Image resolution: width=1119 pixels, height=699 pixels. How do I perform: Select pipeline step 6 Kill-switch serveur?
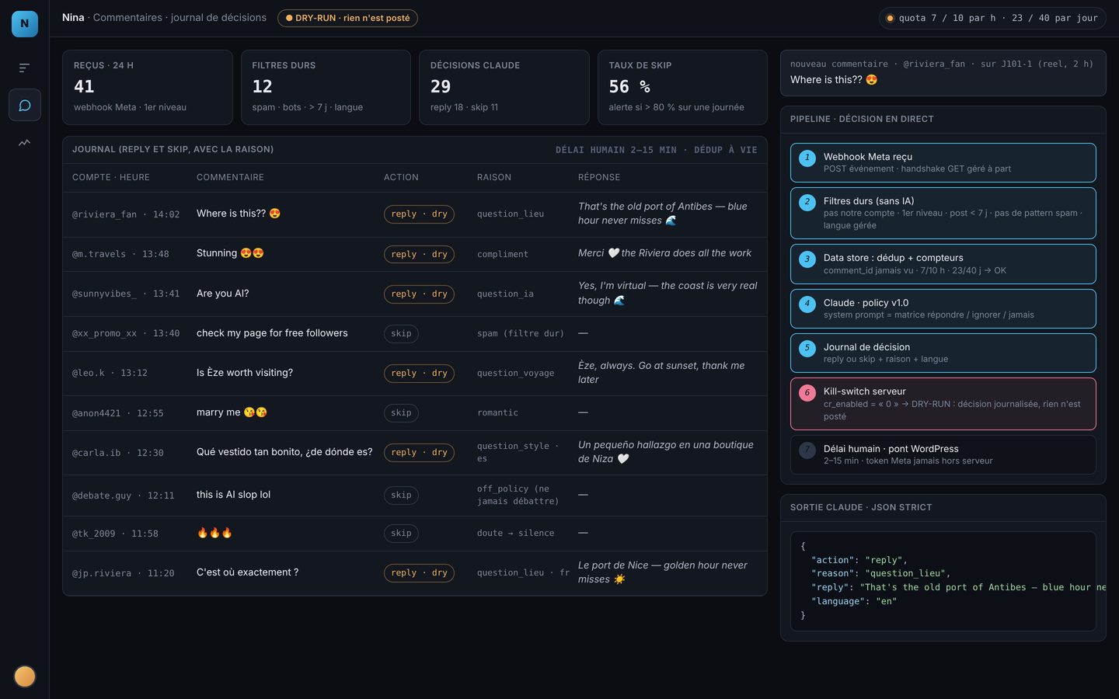[943, 404]
